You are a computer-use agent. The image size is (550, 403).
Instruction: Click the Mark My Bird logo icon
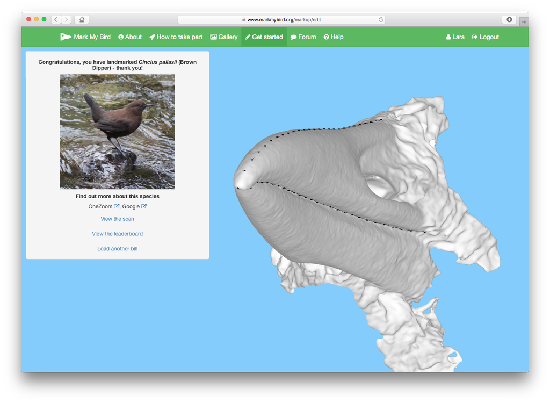pyautogui.click(x=66, y=37)
